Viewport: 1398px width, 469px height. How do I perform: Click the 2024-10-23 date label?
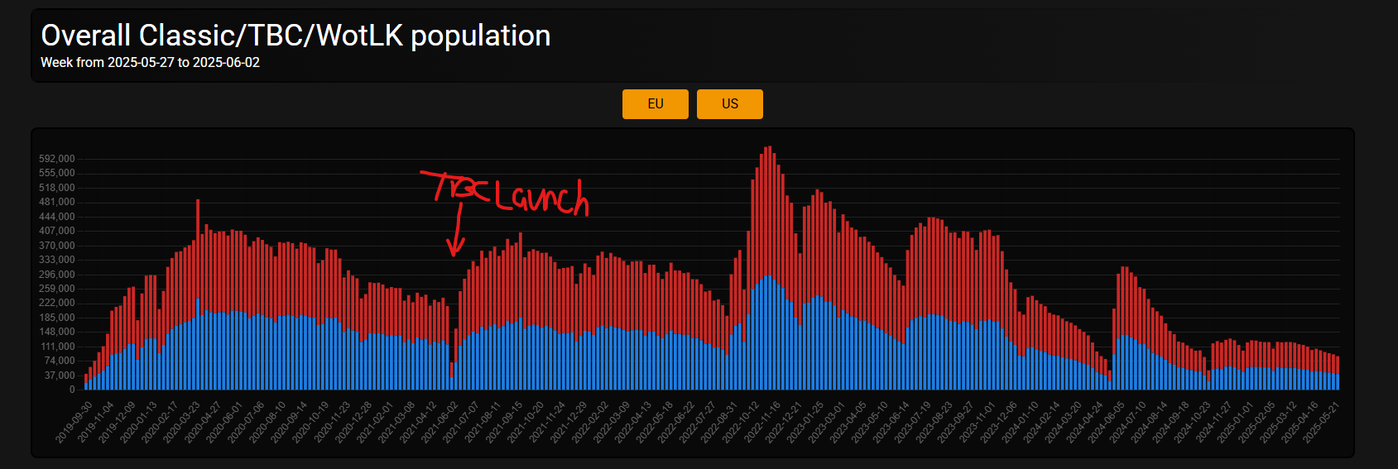coord(1193,423)
